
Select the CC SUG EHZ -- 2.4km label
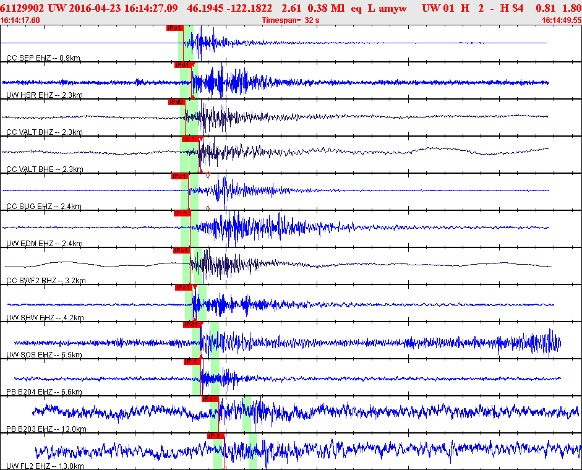44,207
